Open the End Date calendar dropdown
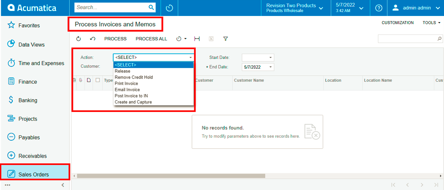This screenshot has height=190, width=444. click(270, 67)
